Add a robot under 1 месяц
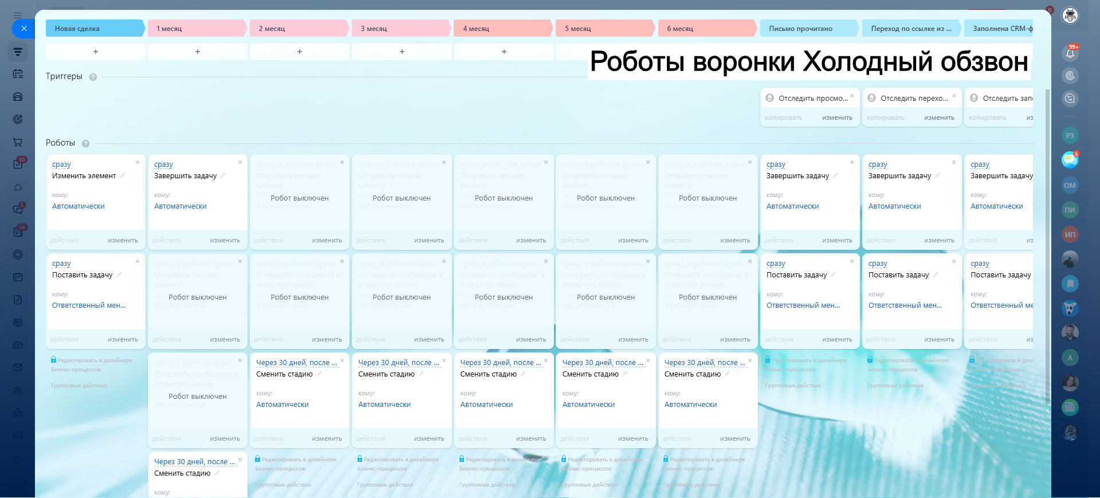 point(198,52)
